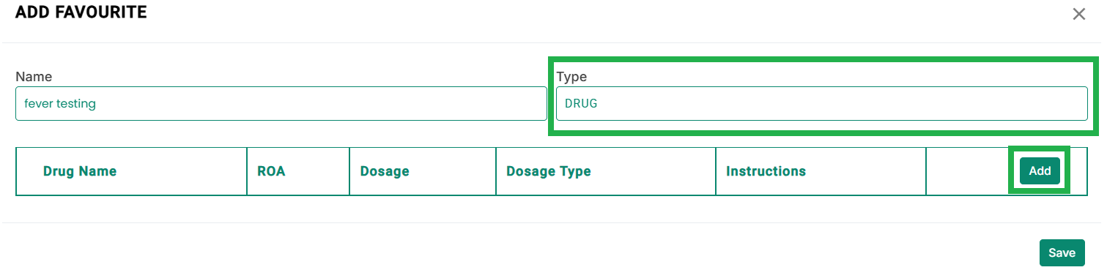This screenshot has width=1107, height=270.
Task: Click the ADD FAVOURITE dialog title
Action: pyautogui.click(x=81, y=12)
